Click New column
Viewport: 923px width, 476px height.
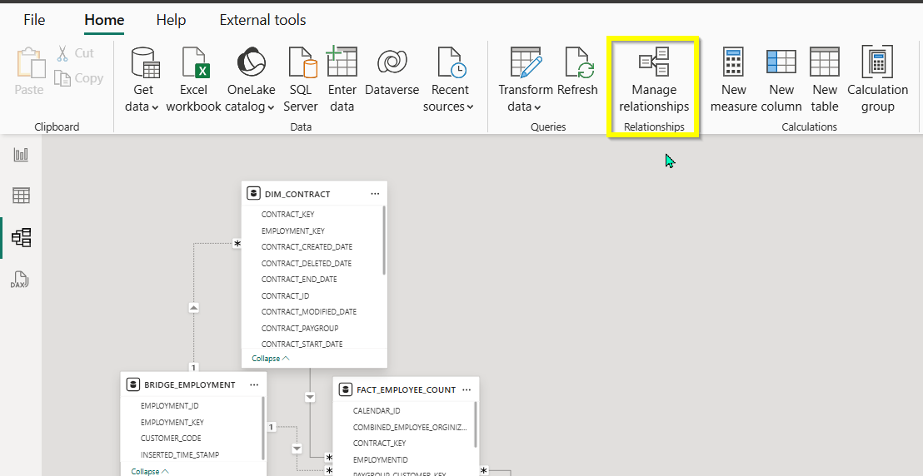[x=781, y=80]
